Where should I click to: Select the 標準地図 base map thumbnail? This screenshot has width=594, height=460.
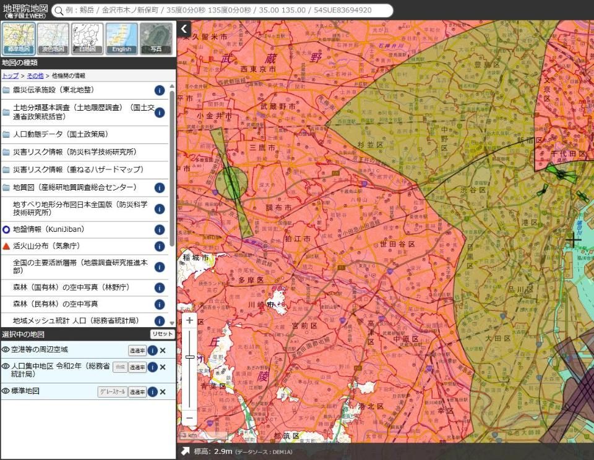pyautogui.click(x=19, y=38)
